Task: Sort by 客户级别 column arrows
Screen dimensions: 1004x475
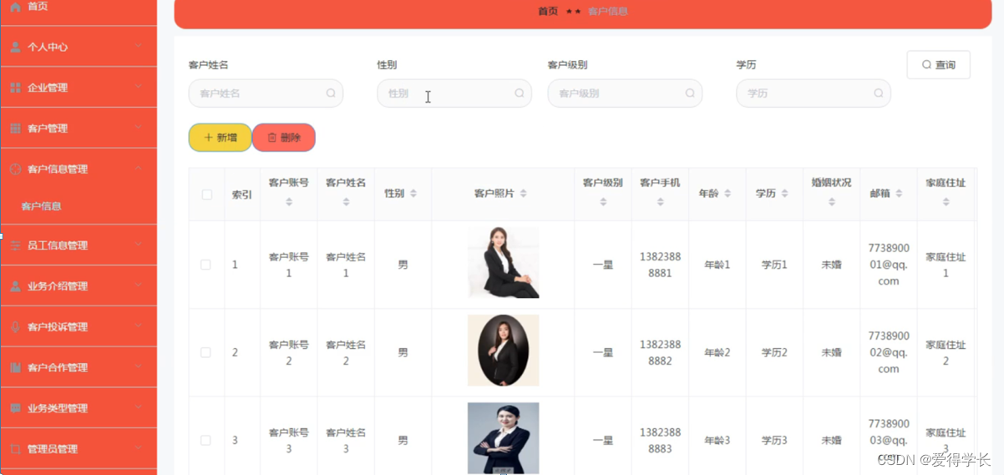Action: (x=603, y=202)
